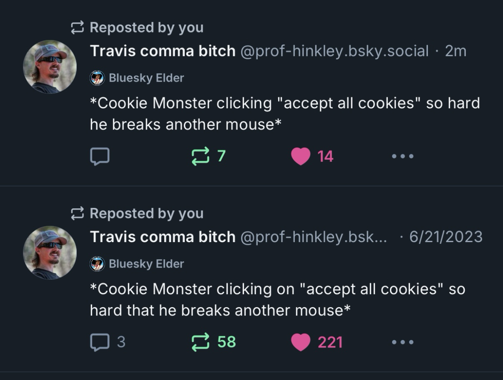Open the Bluesky Elder badge icon on top post
Viewport: 503px width, 380px height.
pyautogui.click(x=97, y=78)
